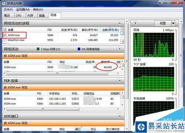Click the 网络 1 Mbps graph
The image size is (185, 133).
154,45
